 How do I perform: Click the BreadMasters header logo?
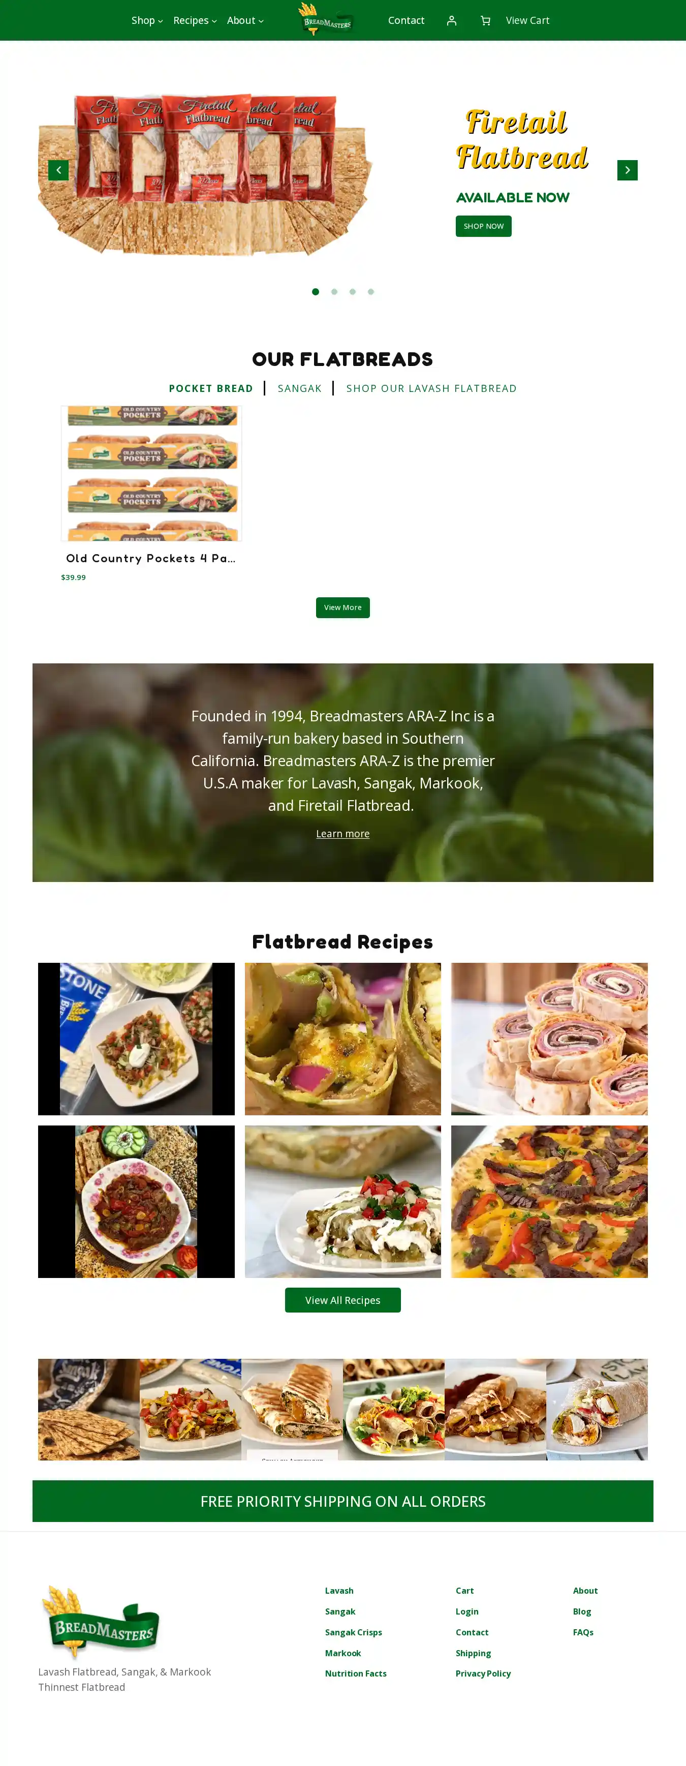click(x=326, y=20)
